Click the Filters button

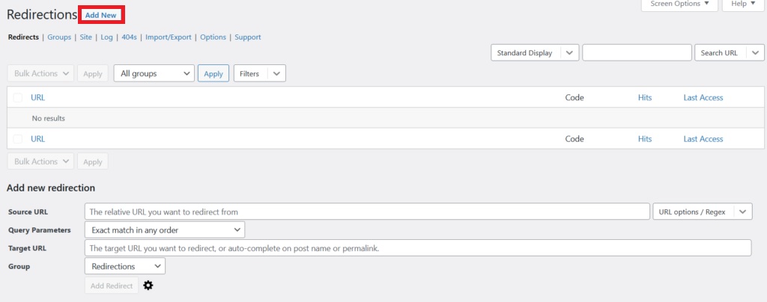pos(250,74)
